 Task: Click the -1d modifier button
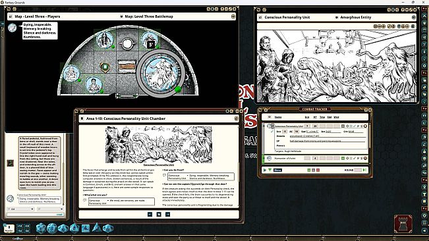(19, 231)
